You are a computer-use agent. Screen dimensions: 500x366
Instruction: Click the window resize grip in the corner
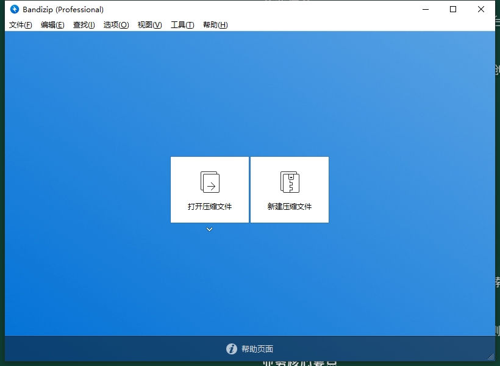pyautogui.click(x=491, y=357)
